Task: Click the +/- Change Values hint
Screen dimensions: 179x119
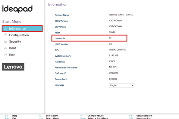Action: (92, 116)
